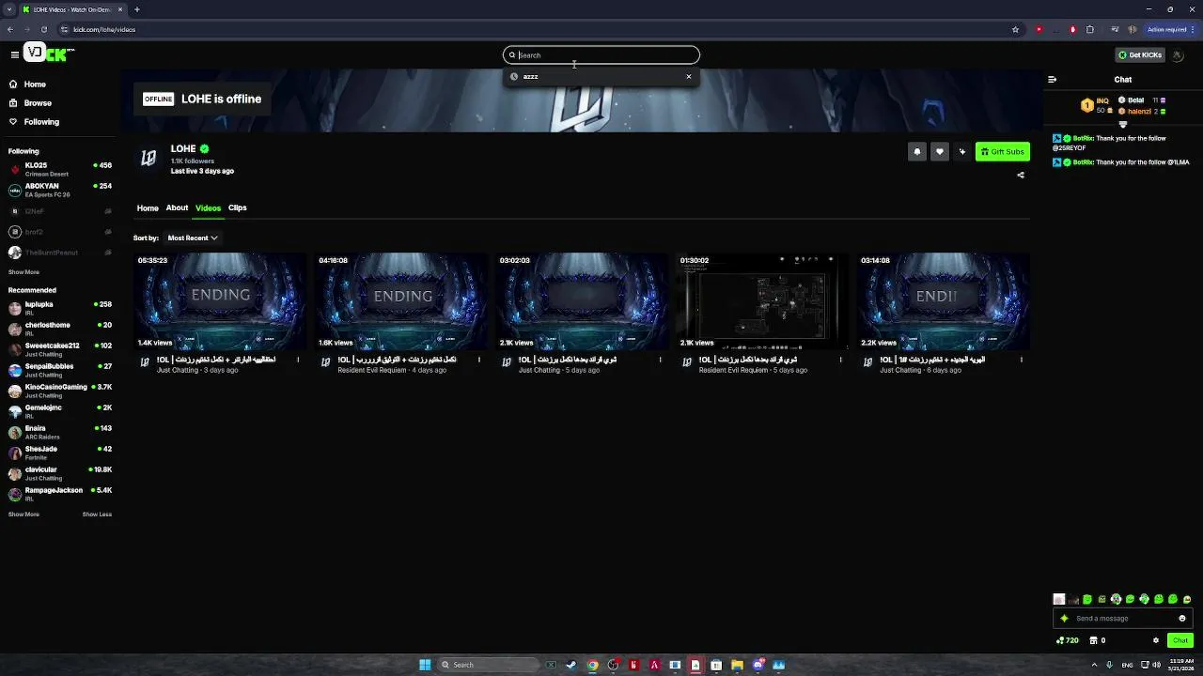Click the Send a message field

[x=1123, y=618]
